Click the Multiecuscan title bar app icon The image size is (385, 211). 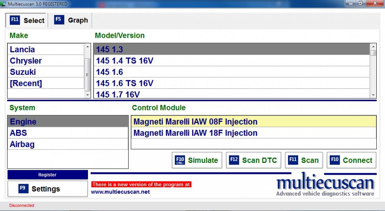(3, 4)
